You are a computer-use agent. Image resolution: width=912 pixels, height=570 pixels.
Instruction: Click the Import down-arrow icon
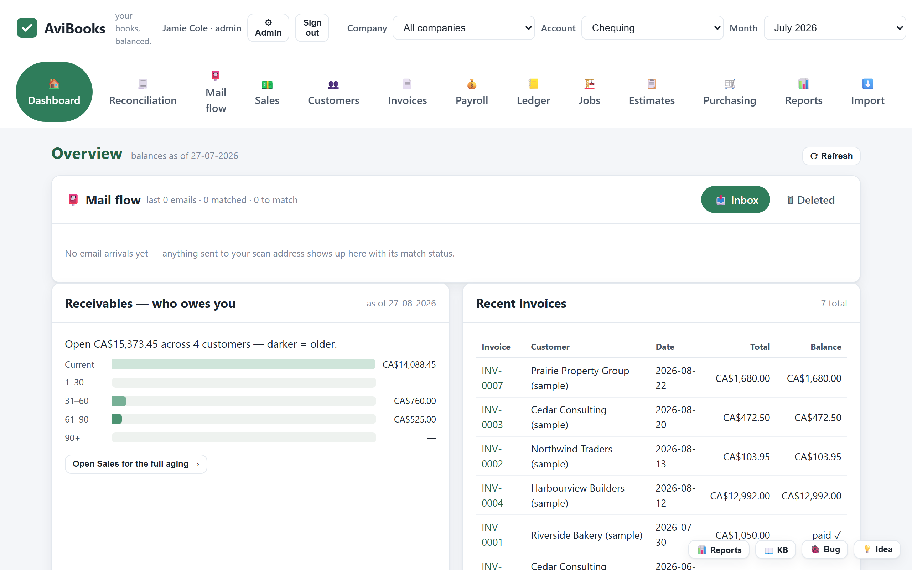tap(867, 84)
